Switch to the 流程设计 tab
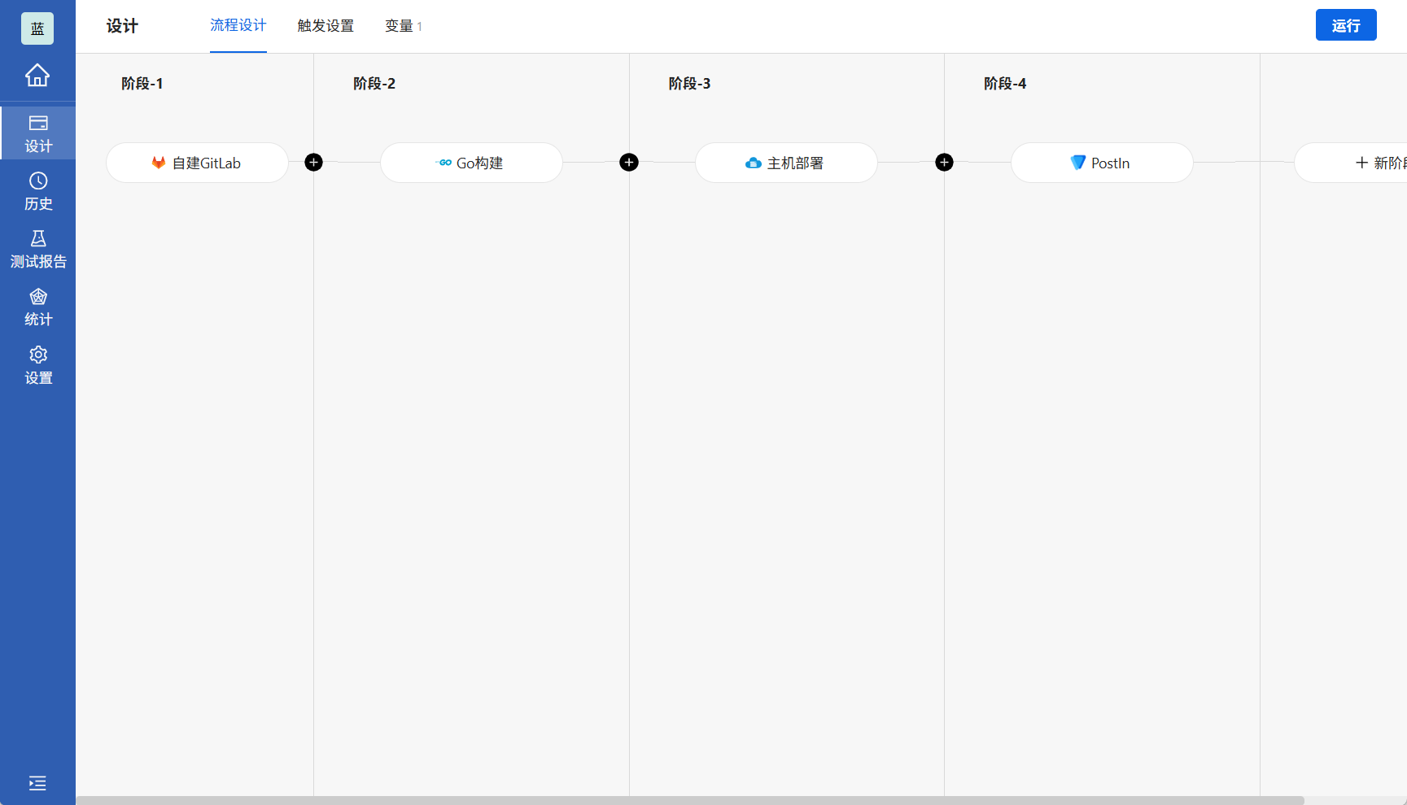Screen dimensions: 1407x805 tap(238, 26)
